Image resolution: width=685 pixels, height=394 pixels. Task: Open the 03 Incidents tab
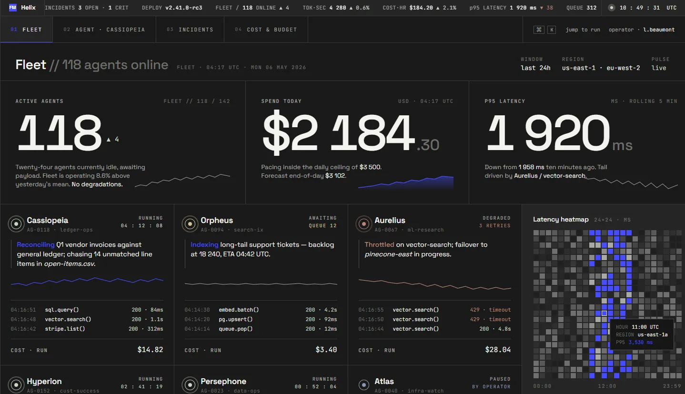pos(190,30)
